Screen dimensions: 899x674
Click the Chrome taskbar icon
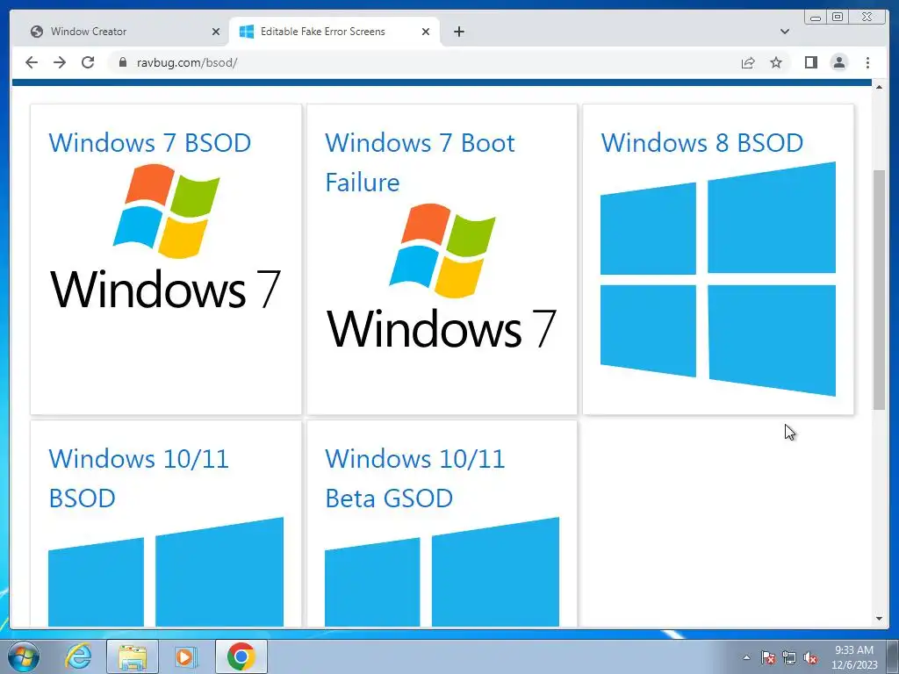[241, 656]
